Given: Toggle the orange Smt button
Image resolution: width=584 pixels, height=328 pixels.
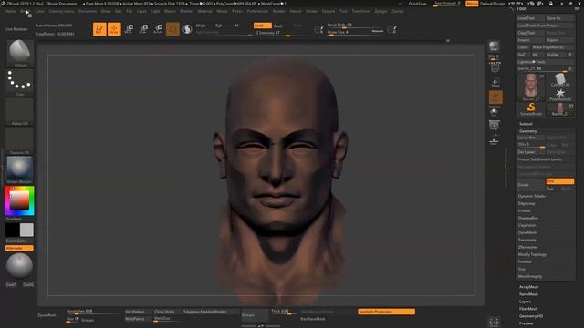Looking at the screenshot, I should pos(559,181).
